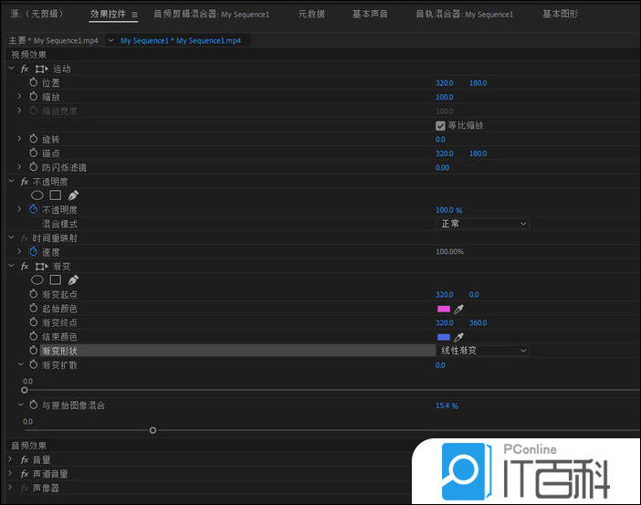641x505 pixels.
Task: Select My Sequence1 * My Sequence1.mp4 clip
Action: (x=180, y=40)
